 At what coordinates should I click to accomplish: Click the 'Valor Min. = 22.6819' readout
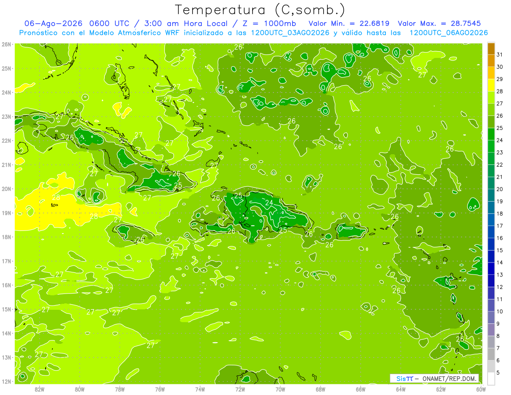click(x=350, y=23)
